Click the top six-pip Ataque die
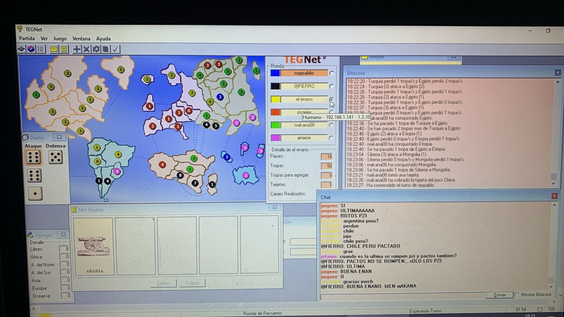564x317 pixels. [x=34, y=157]
